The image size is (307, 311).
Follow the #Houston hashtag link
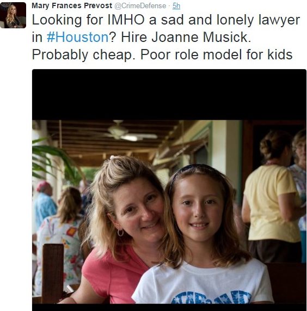77,37
